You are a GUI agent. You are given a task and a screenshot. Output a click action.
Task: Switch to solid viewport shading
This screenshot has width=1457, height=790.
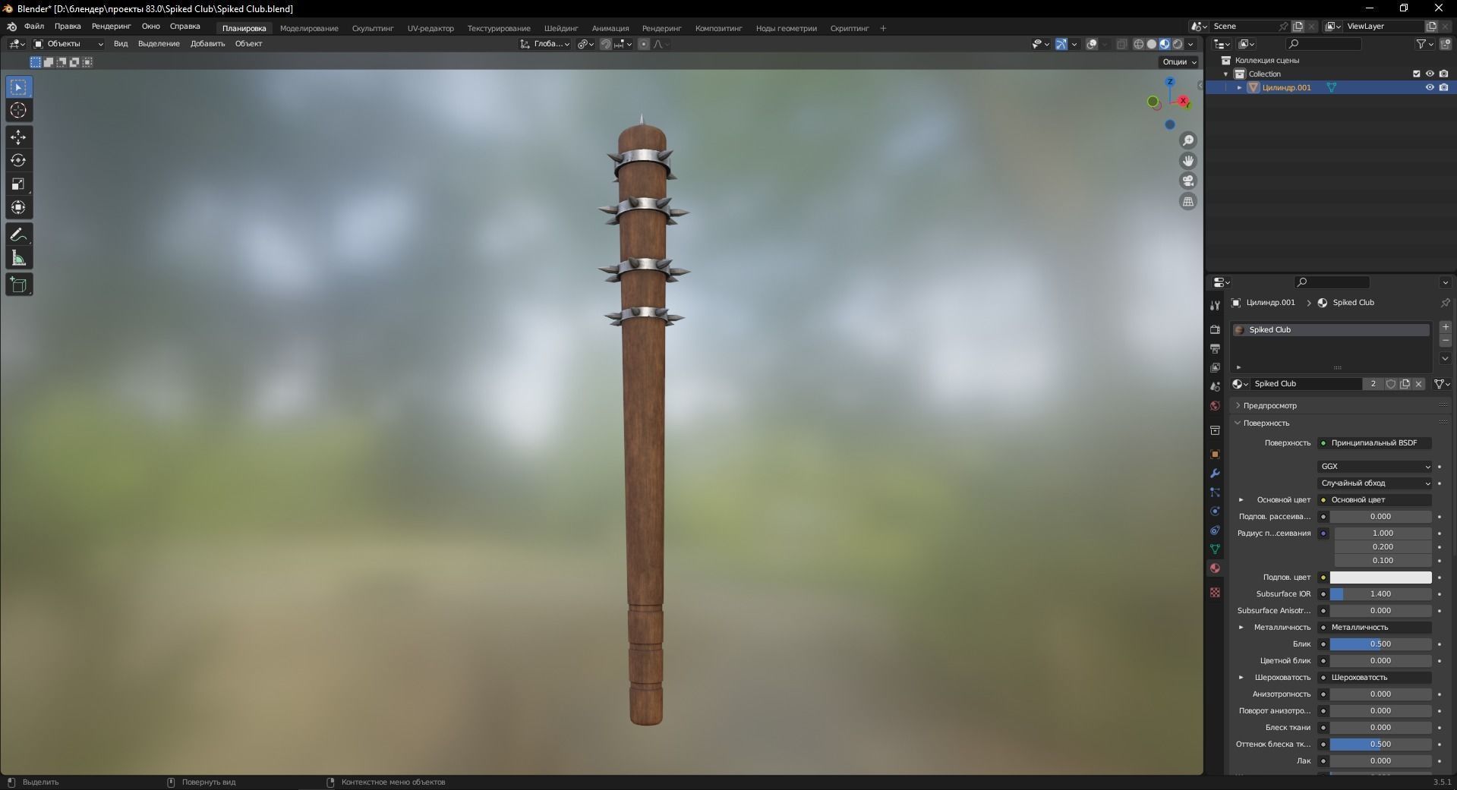coord(1152,44)
